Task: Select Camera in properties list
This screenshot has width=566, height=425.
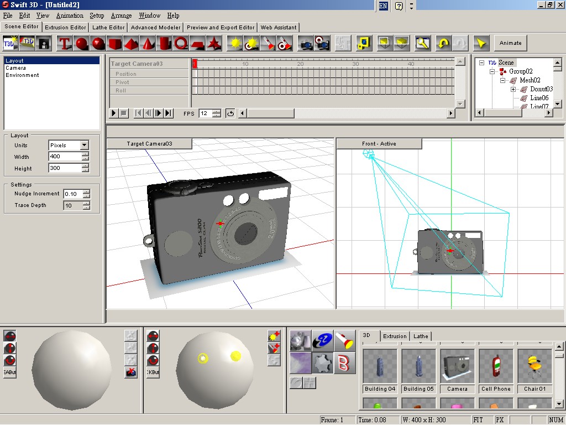Action: (51, 68)
